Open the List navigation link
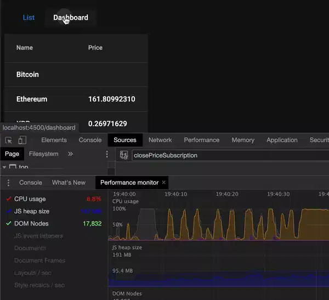 [x=29, y=18]
